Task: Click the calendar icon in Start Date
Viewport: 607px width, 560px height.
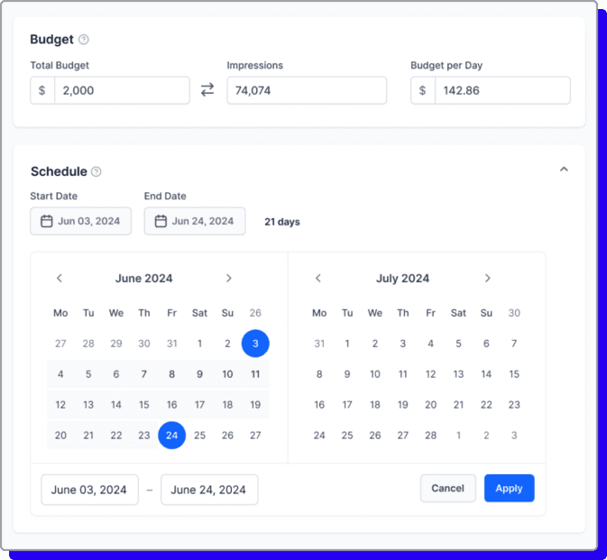Action: (47, 221)
